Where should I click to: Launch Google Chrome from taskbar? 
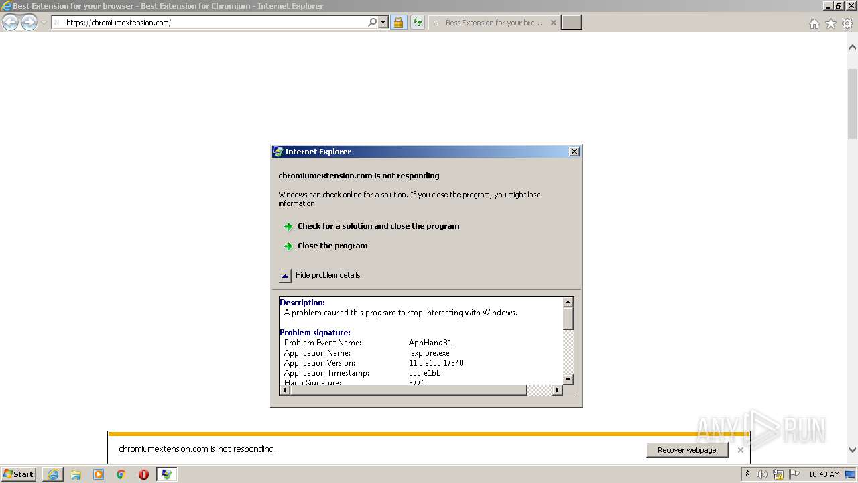(121, 474)
